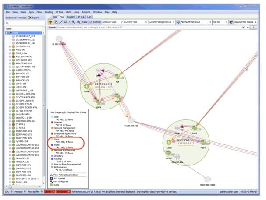Click the Memory status indicator icon

coord(25,192)
